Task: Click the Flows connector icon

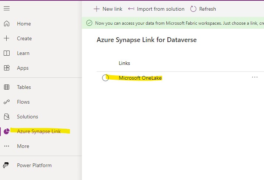Action: 7,102
